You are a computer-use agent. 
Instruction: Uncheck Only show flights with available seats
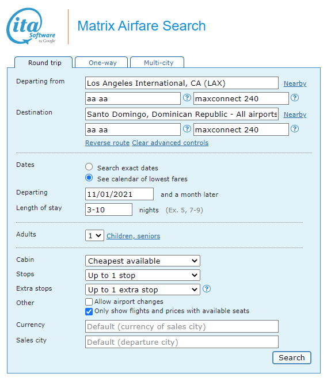(89, 311)
